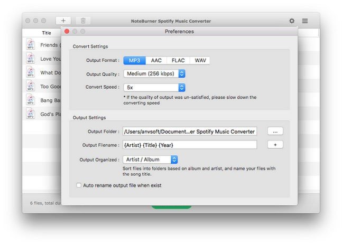Browse for output folder with ellipsis button
342x245 pixels.
[275, 131]
